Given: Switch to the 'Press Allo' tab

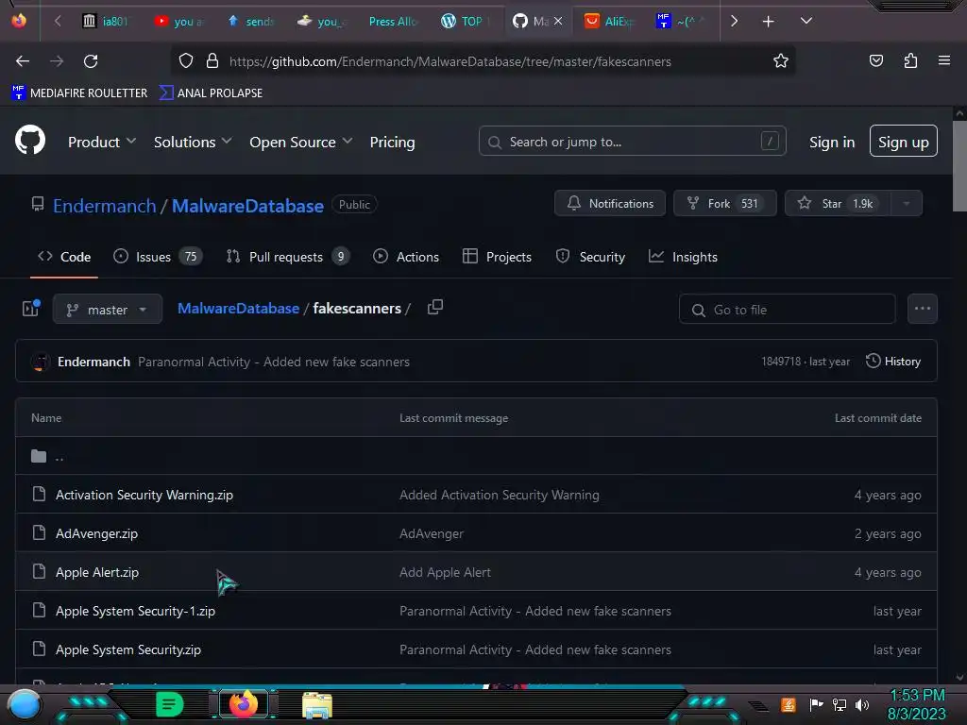Looking at the screenshot, I should click(392, 21).
